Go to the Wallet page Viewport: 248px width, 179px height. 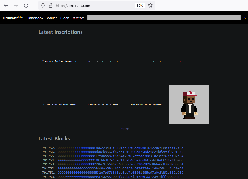(52, 18)
